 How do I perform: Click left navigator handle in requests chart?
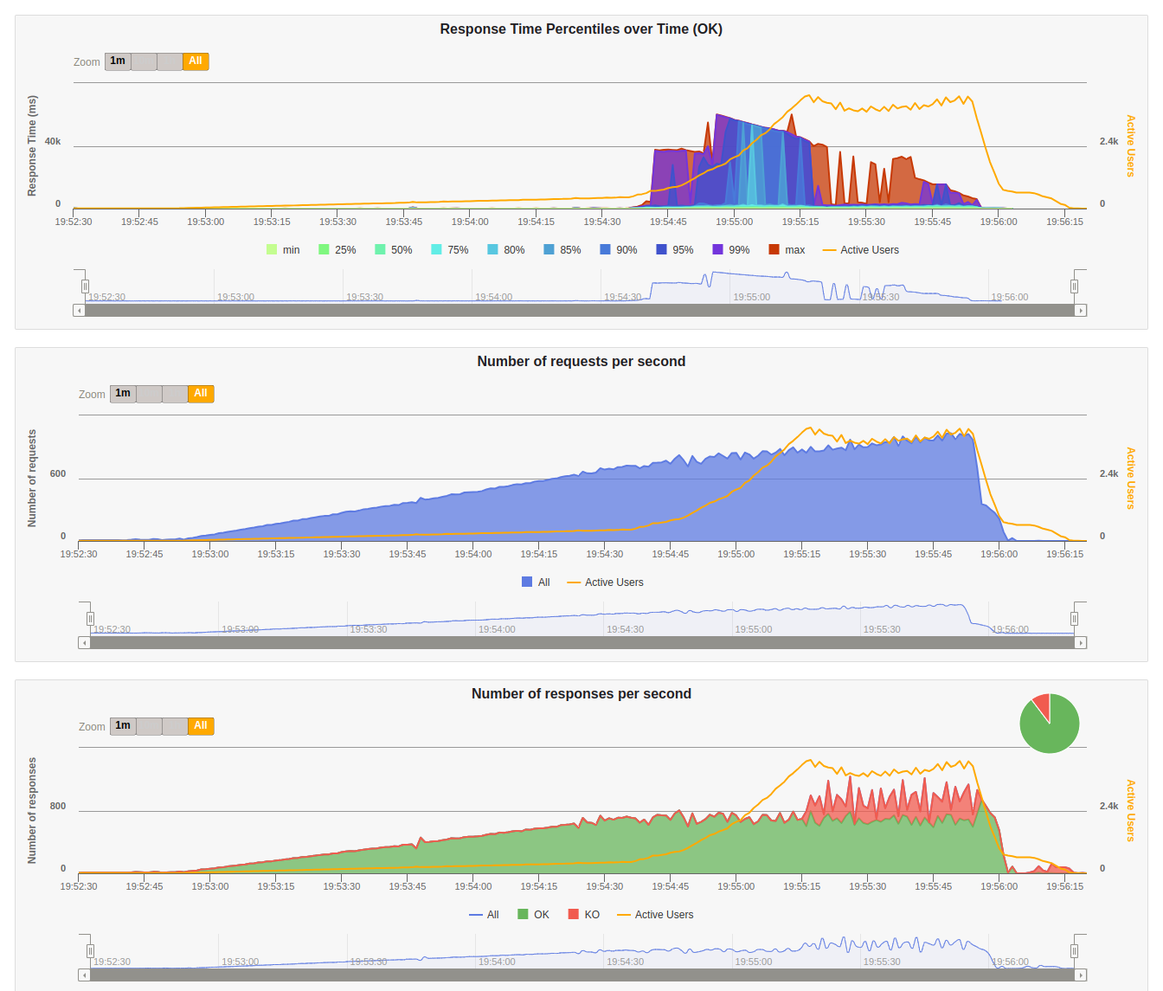pyautogui.click(x=90, y=619)
